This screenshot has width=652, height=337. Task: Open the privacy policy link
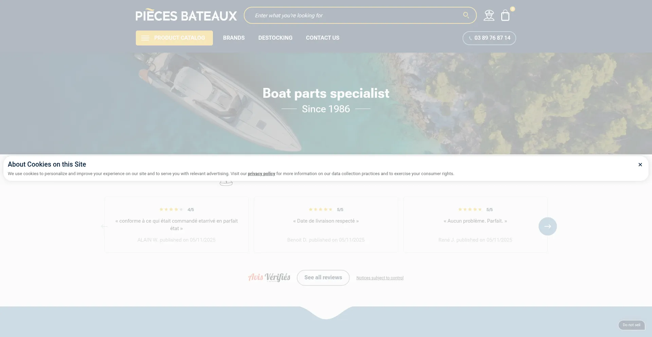point(261,174)
